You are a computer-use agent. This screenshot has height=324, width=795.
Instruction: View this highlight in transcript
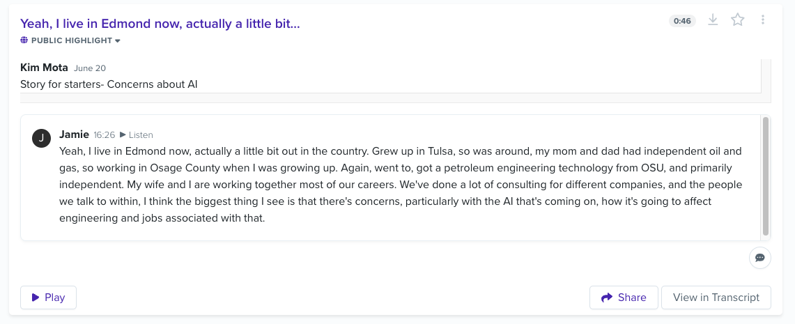click(716, 298)
